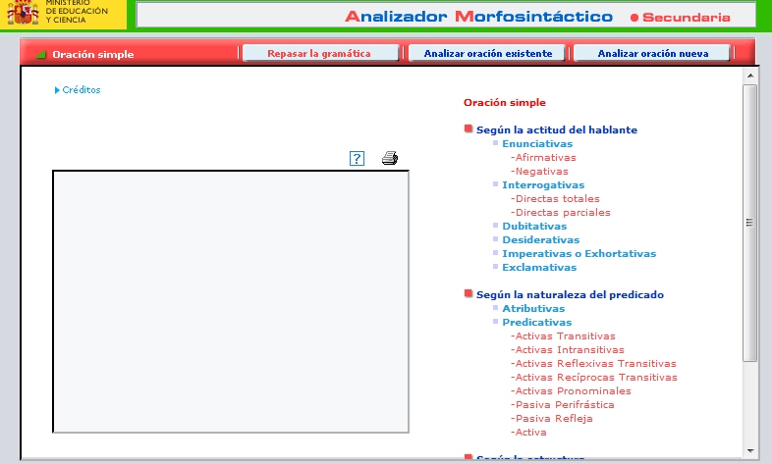Open the Repasar la gramática tab
The width and height of the screenshot is (772, 464).
[319, 54]
